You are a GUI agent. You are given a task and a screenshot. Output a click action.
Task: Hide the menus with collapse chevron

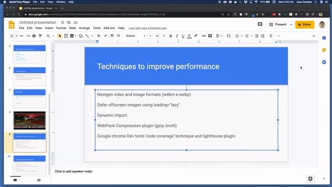(314, 36)
